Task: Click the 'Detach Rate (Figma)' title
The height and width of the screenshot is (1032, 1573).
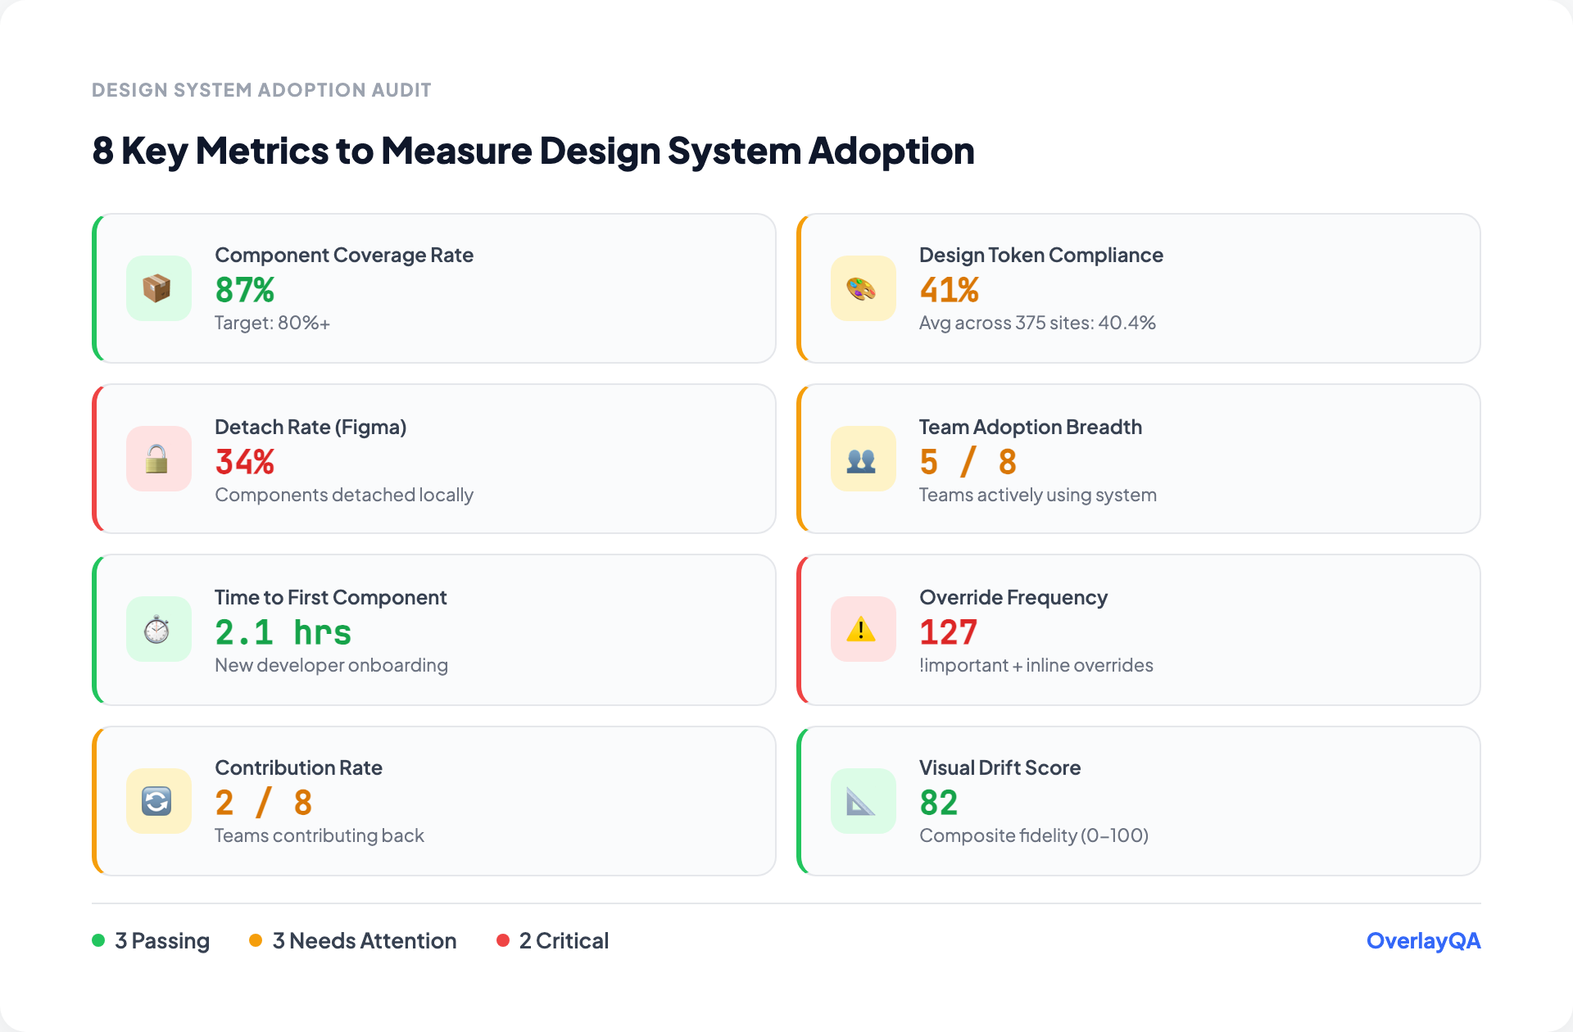Action: 311,427
